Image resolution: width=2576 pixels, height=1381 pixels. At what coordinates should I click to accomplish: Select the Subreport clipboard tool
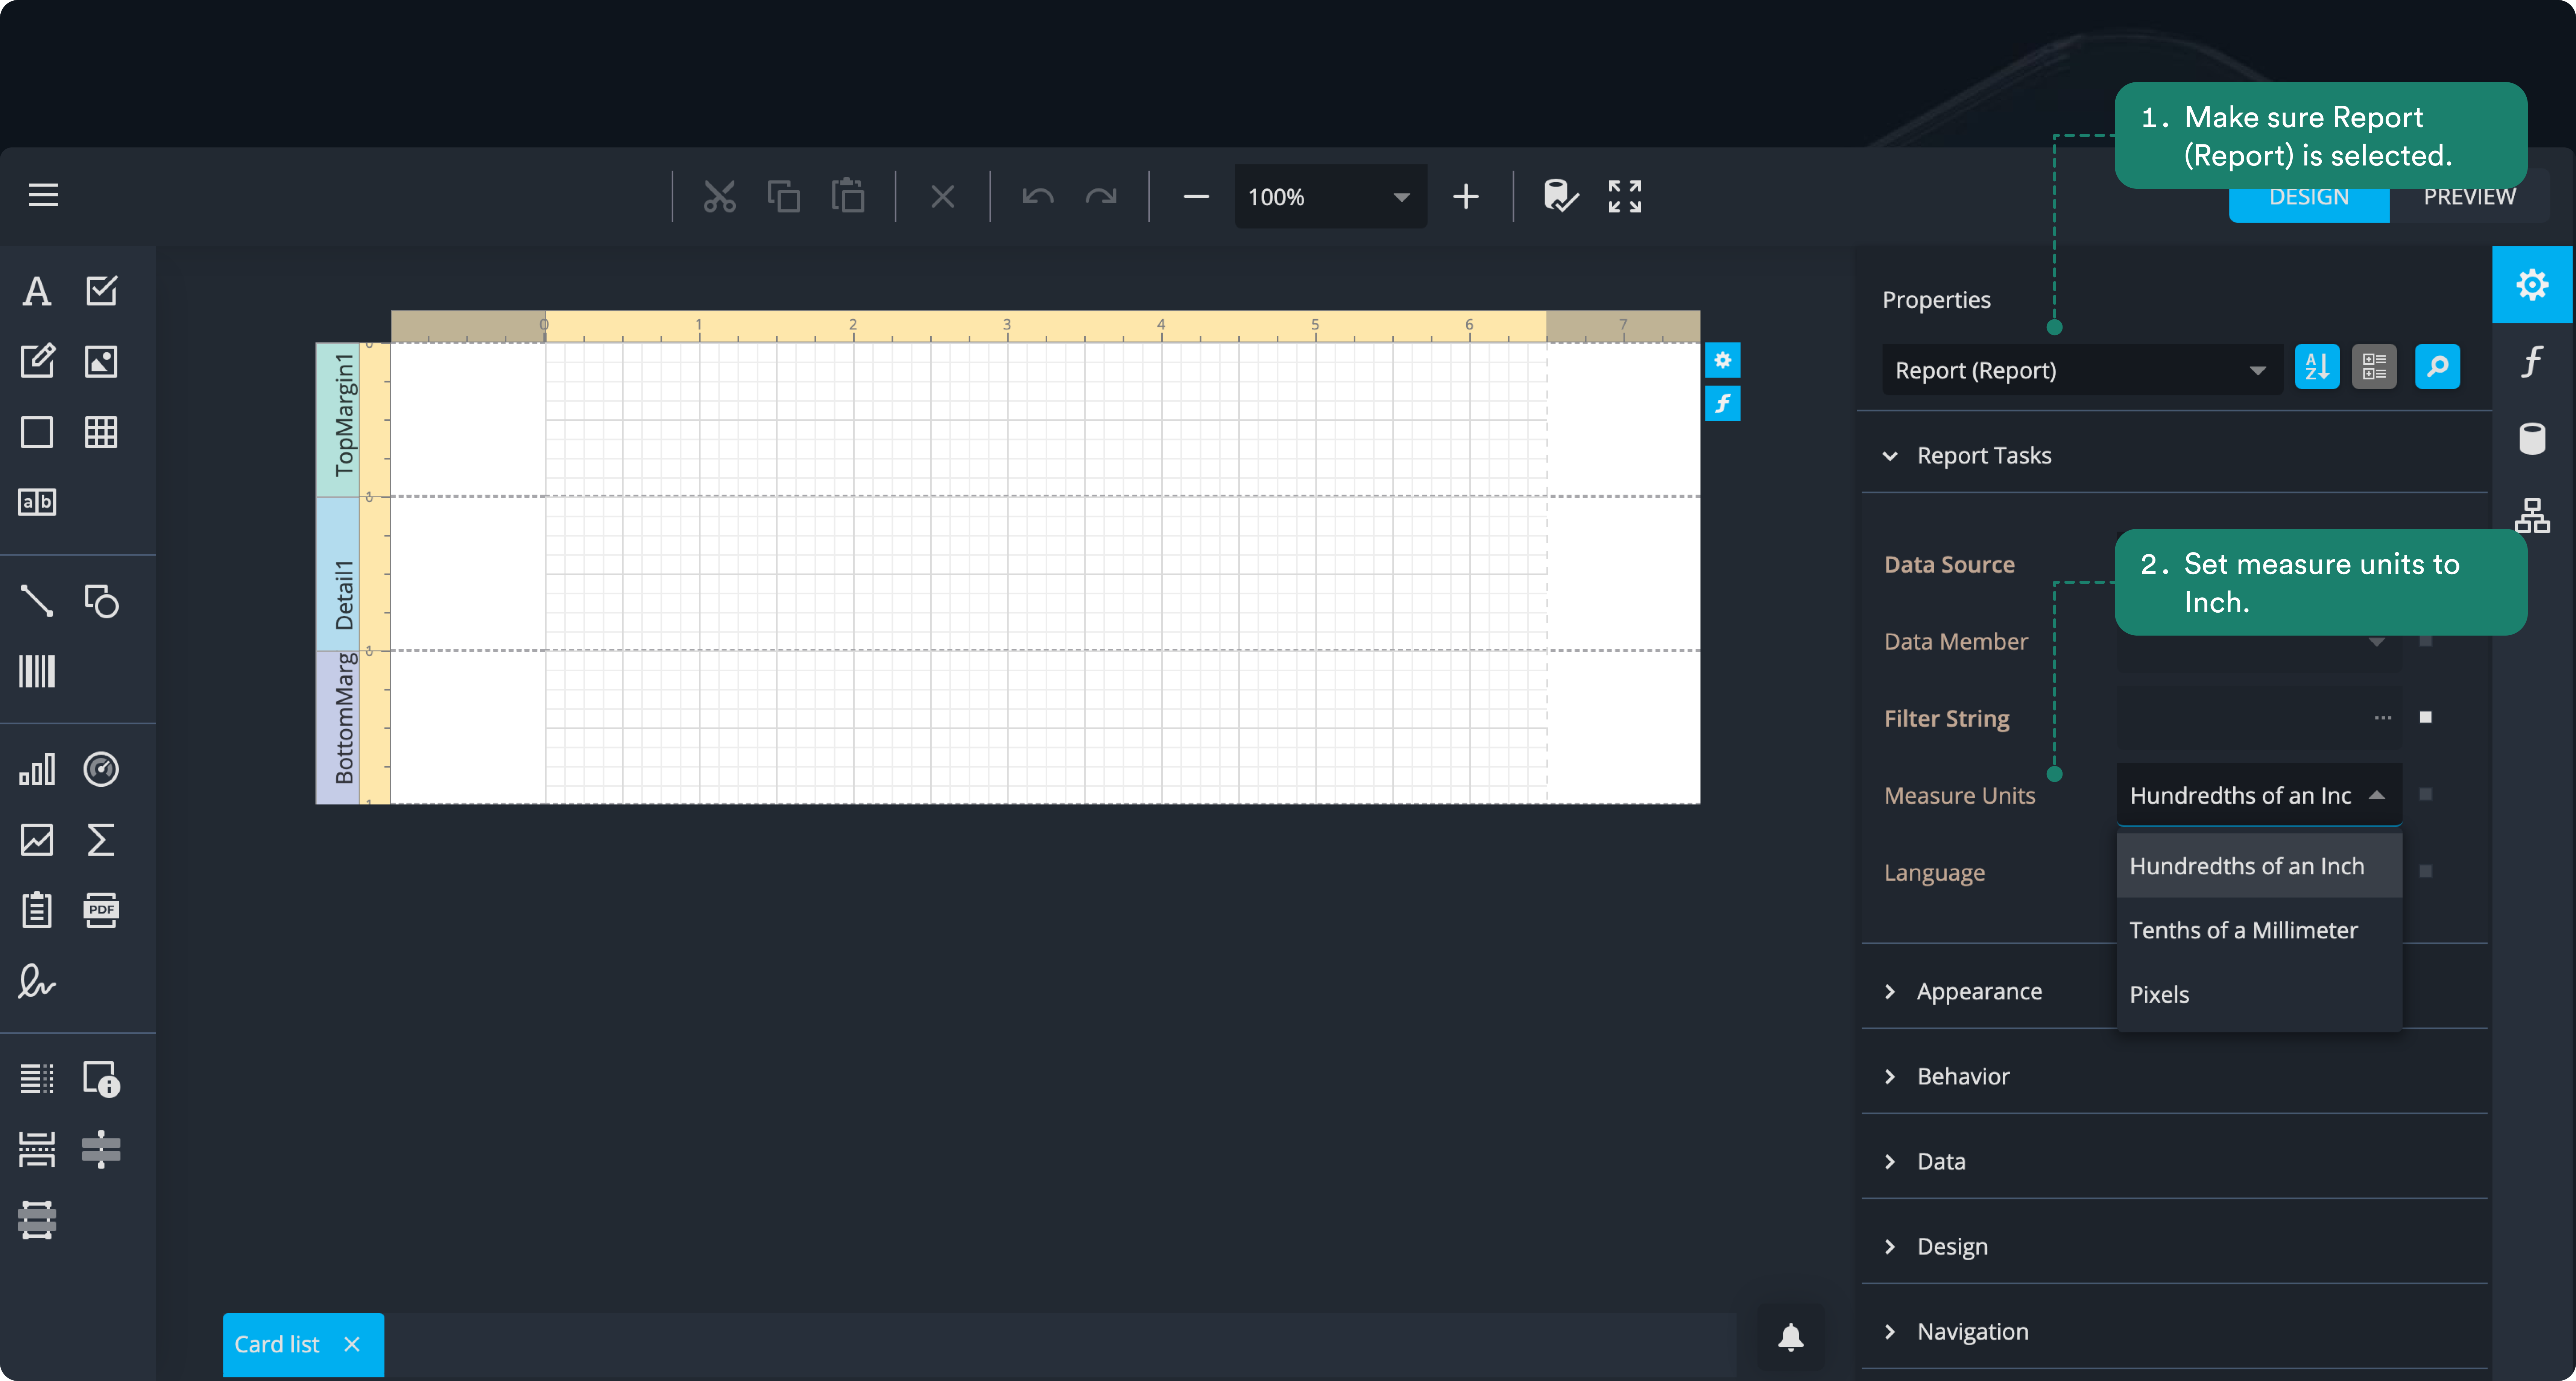point(37,910)
